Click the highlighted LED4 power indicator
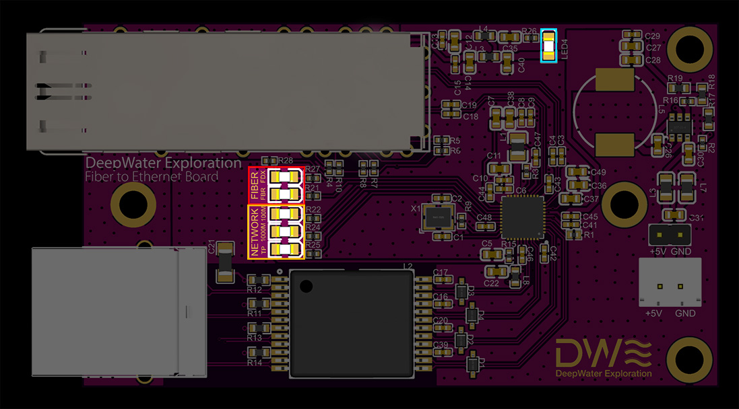Image resolution: width=739 pixels, height=409 pixels. 548,46
